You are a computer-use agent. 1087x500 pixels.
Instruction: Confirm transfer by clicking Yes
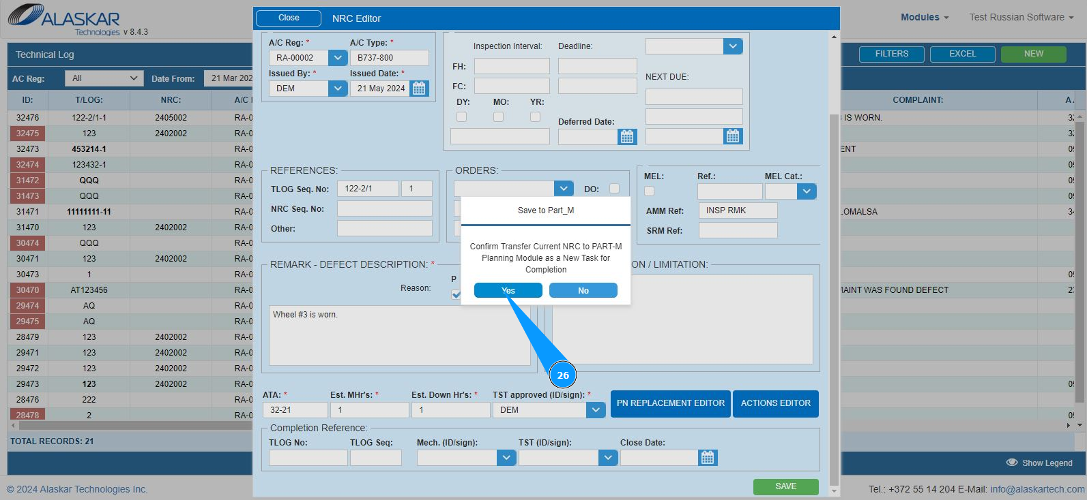pos(508,291)
